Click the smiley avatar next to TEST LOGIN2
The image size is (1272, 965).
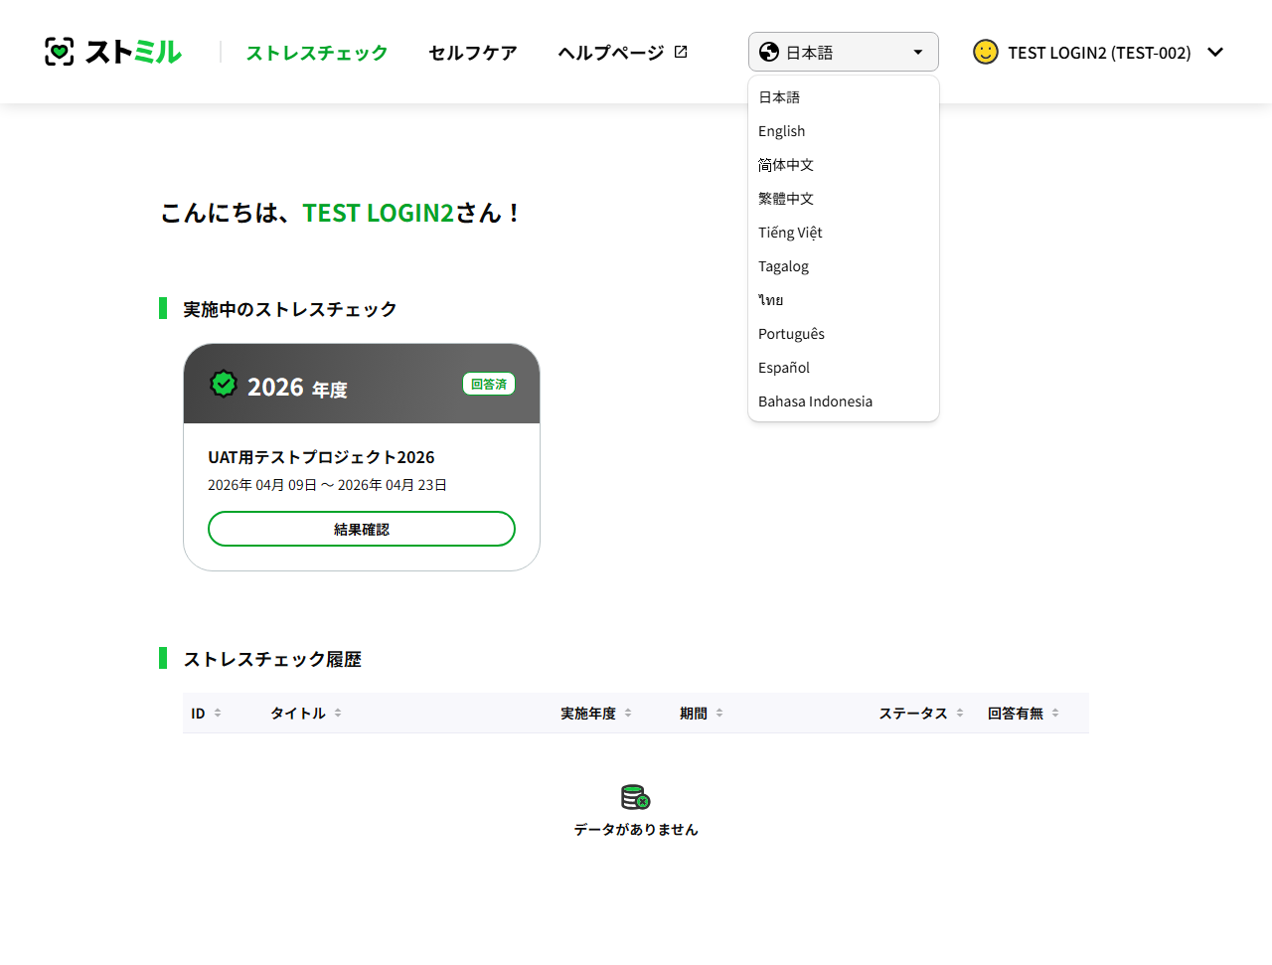point(985,52)
